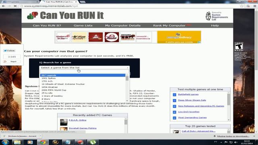Click Test multiple games panel scrollbar
Viewport: 258px width, 145px height.
coord(229,99)
